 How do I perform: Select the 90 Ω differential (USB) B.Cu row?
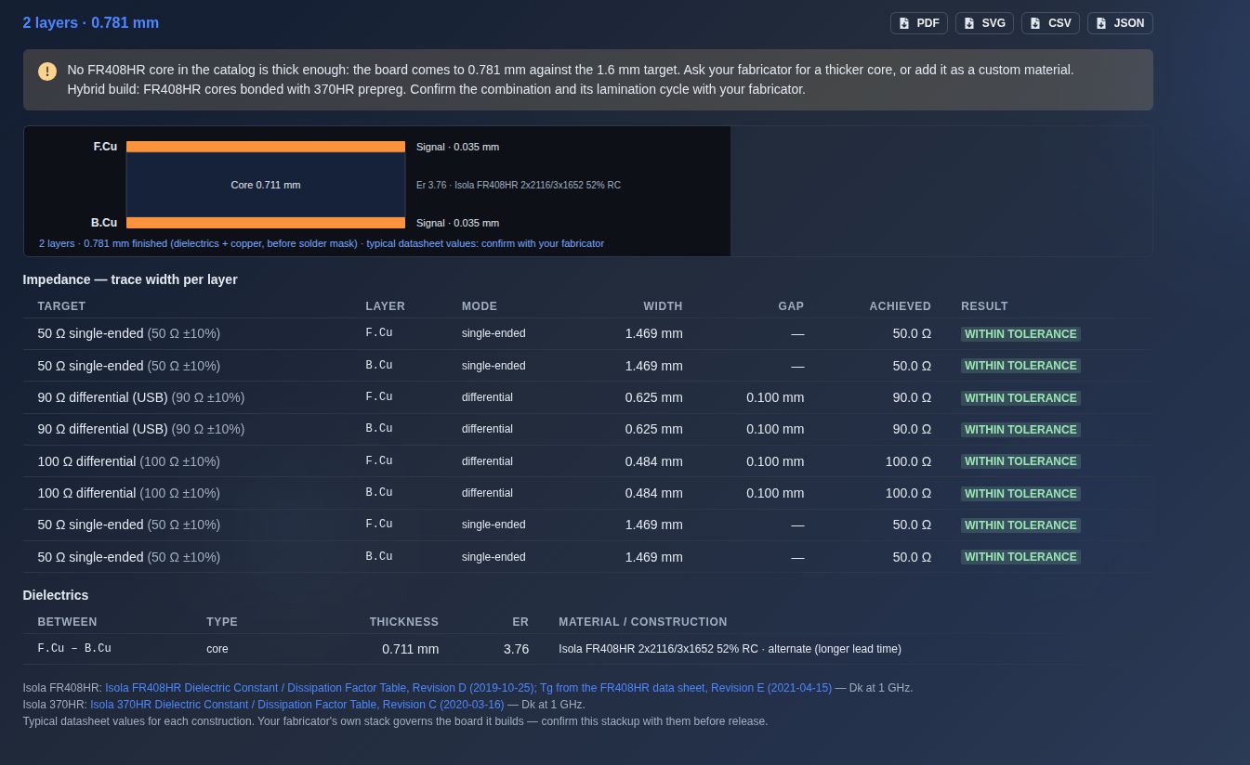pos(587,429)
